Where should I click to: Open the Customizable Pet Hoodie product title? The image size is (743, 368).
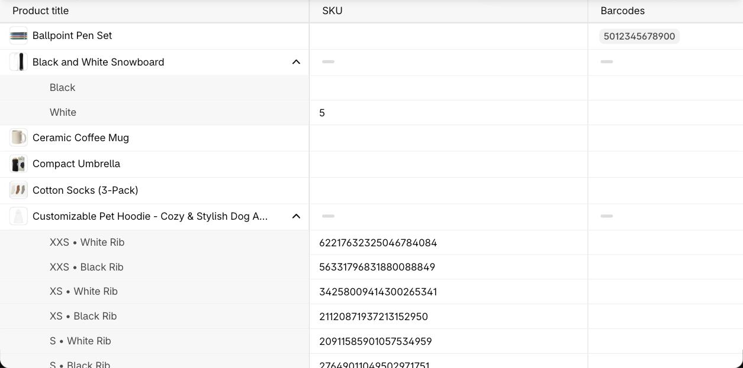click(150, 216)
